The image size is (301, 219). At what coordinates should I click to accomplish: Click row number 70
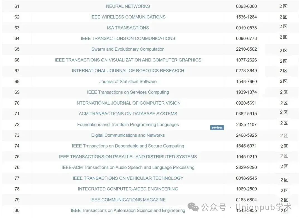[17, 103]
